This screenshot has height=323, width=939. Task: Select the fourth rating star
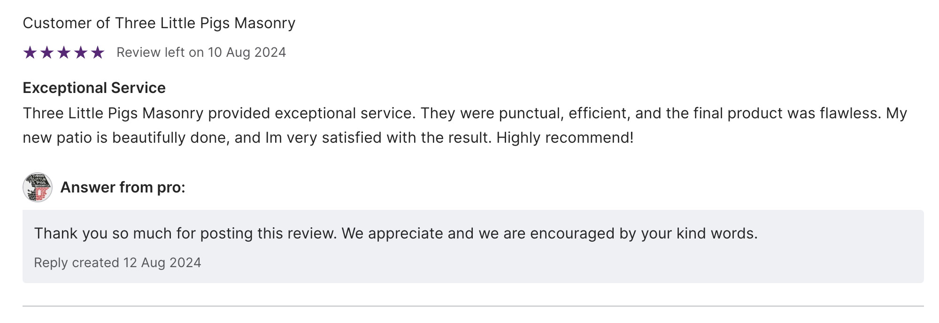pyautogui.click(x=81, y=53)
